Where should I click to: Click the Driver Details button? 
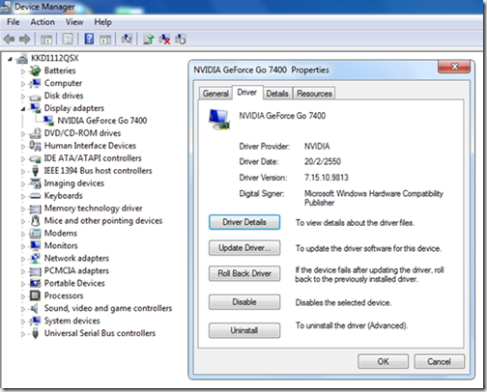click(x=244, y=222)
